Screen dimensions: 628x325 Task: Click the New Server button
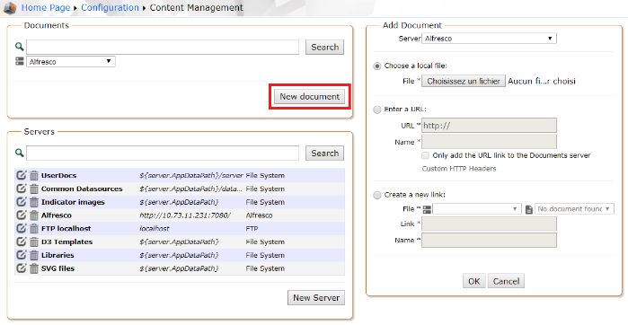tap(316, 297)
